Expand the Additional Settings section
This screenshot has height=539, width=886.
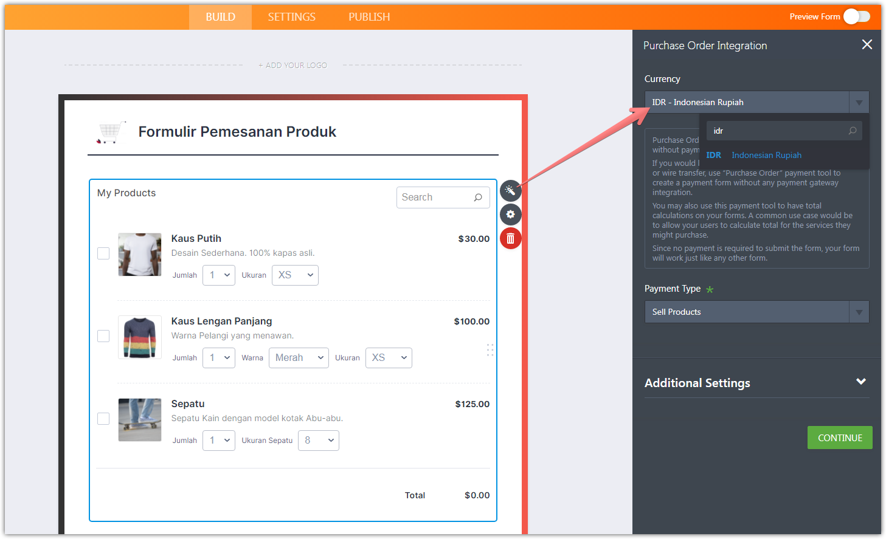tap(860, 382)
